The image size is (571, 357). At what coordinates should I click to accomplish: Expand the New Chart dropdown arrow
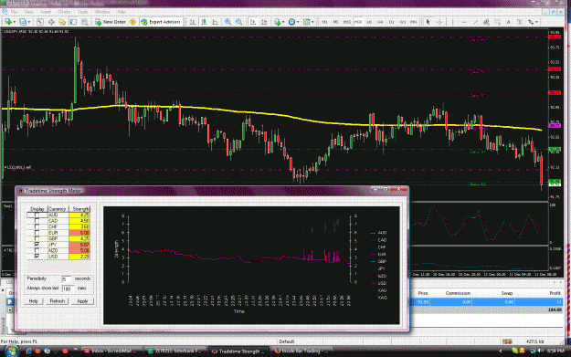click(14, 22)
